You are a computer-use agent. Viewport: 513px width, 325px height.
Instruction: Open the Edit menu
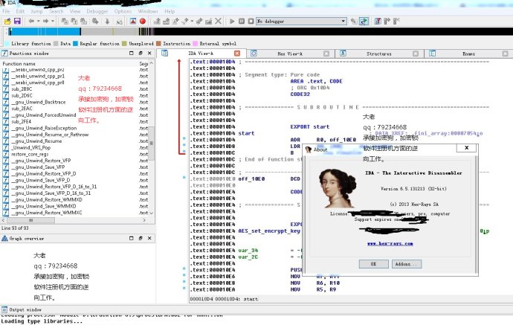pyautogui.click(x=20, y=11)
